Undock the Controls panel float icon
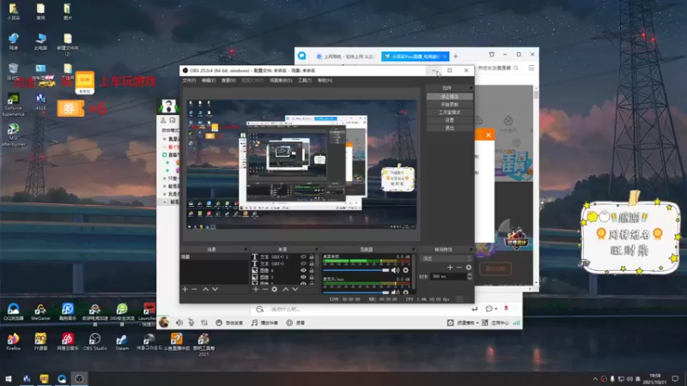687x386 pixels. 471,88
